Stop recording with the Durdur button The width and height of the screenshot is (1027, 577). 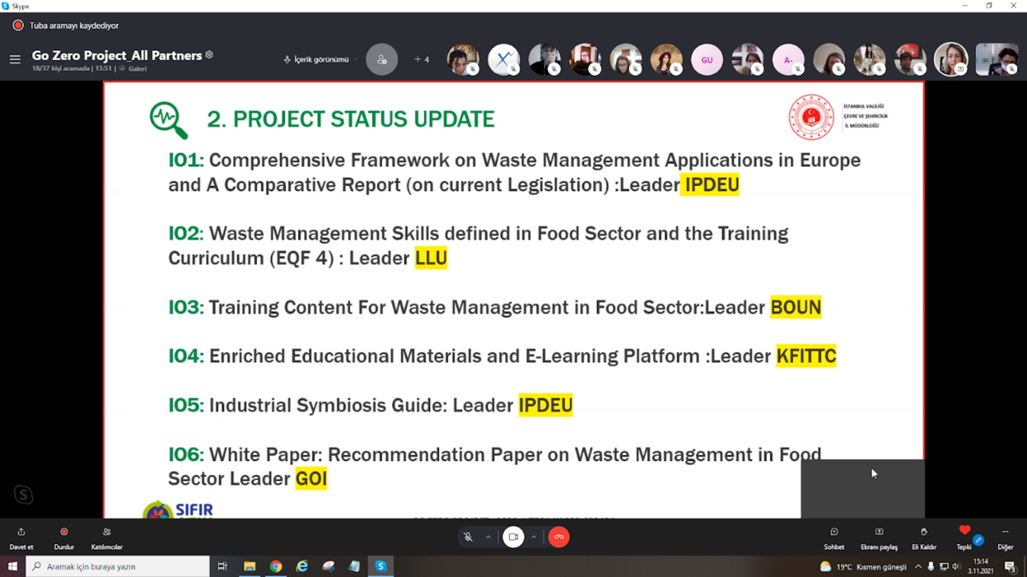tap(64, 532)
